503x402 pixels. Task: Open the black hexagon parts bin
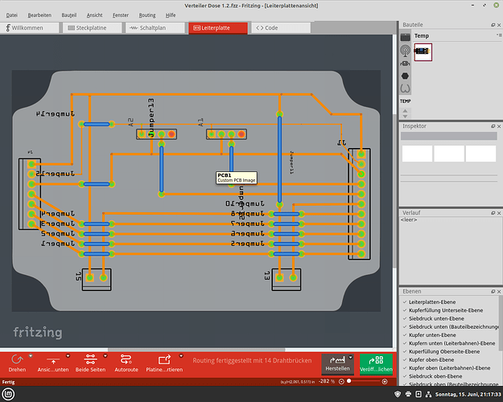[x=405, y=76]
